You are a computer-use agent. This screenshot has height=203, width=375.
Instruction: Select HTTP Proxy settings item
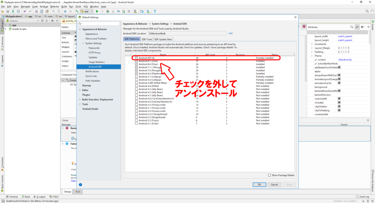point(94,53)
